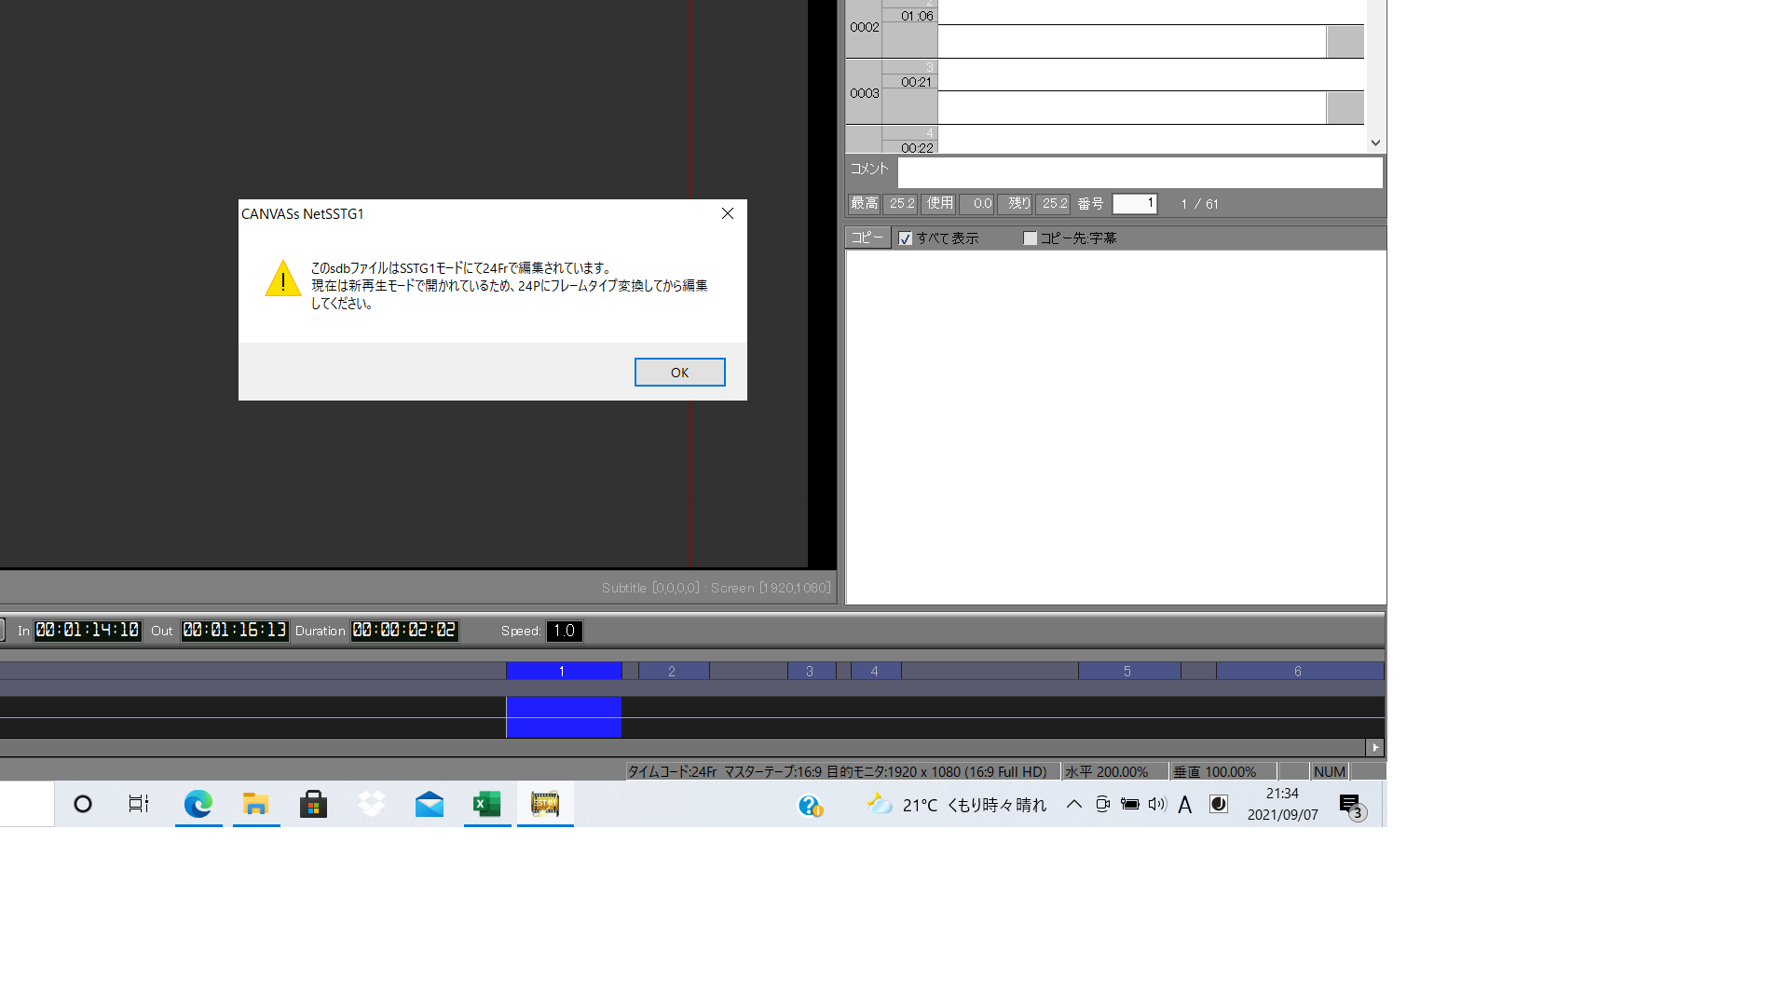Open Microsoft Store from taskbar

[314, 805]
